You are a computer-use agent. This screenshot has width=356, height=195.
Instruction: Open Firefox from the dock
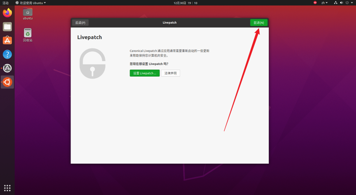(7, 13)
